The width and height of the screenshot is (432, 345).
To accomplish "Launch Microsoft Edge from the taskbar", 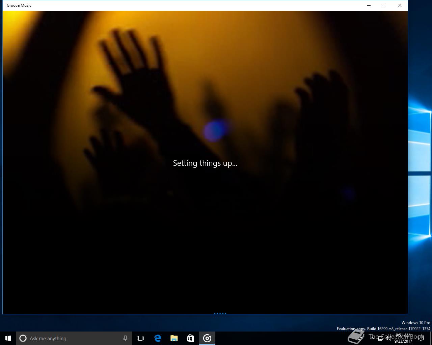I will 158,338.
